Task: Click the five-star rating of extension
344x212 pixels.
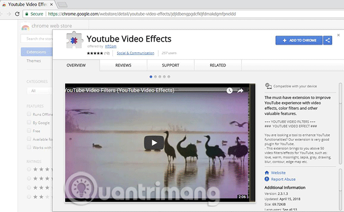Action: point(95,53)
